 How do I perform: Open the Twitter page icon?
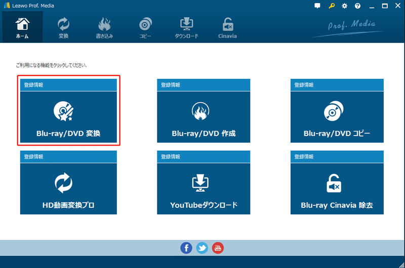pos(202,248)
